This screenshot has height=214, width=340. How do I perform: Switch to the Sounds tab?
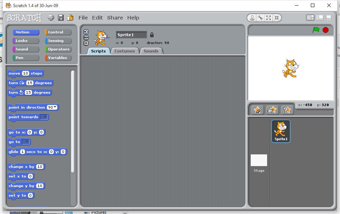point(151,51)
